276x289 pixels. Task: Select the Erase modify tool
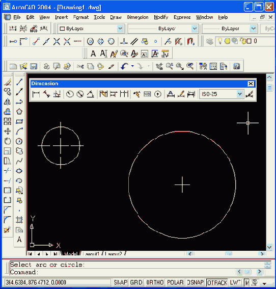click(8, 82)
